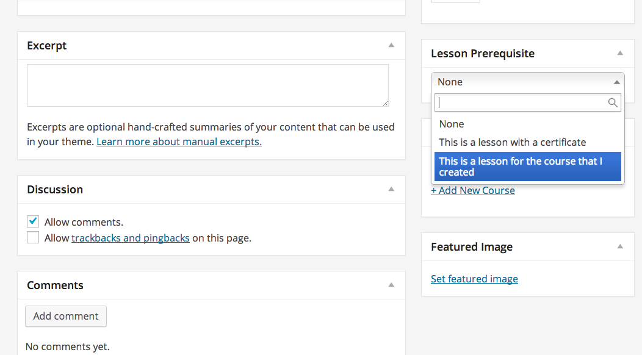The image size is (642, 355).
Task: Enable the Allow trackbacks and pingbacks checkbox
Action: pyautogui.click(x=33, y=238)
